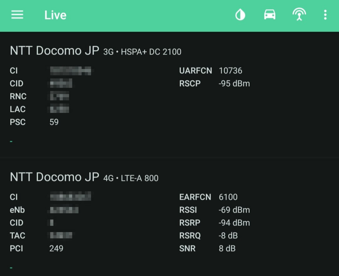This screenshot has width=339, height=276.
Task: Tap the 3G • HSPA+ DC 2100 label
Action: tap(142, 52)
